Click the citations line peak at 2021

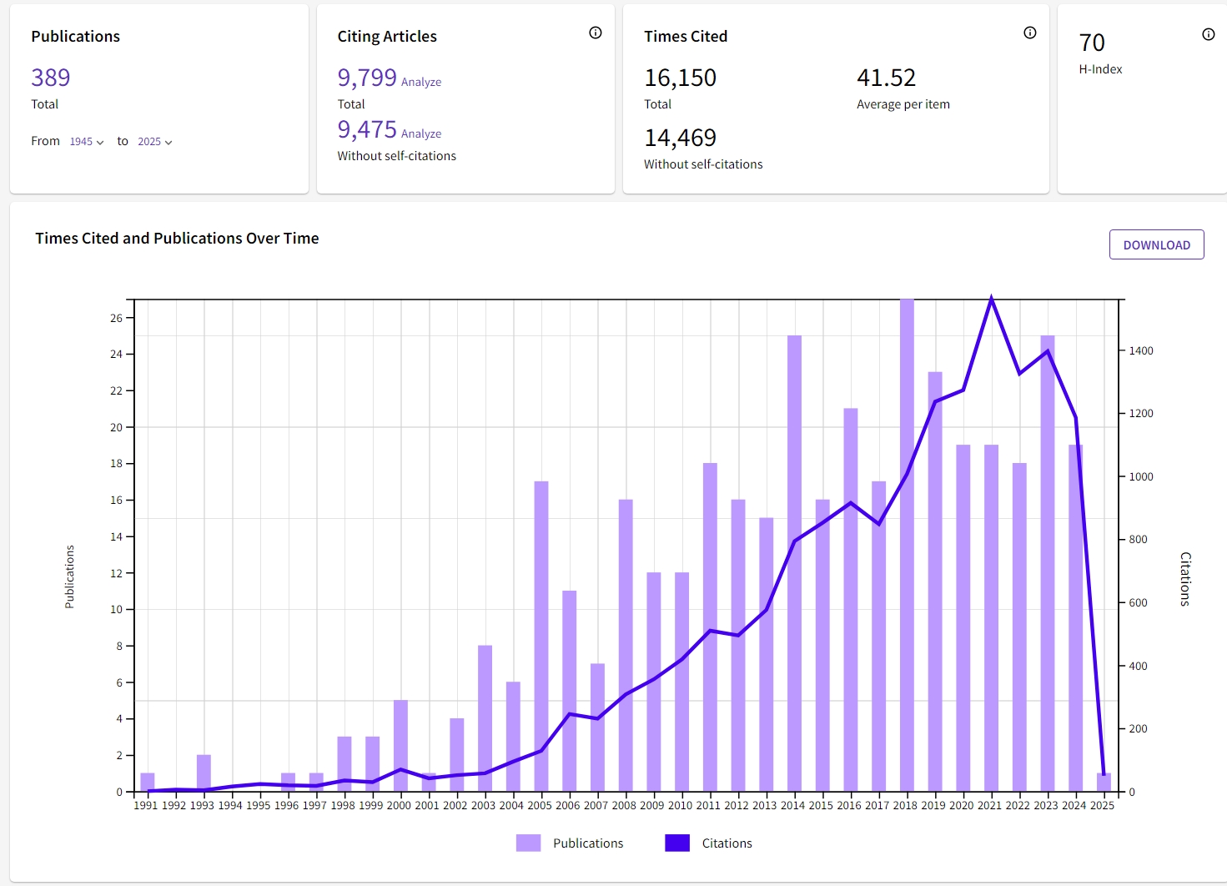(991, 298)
